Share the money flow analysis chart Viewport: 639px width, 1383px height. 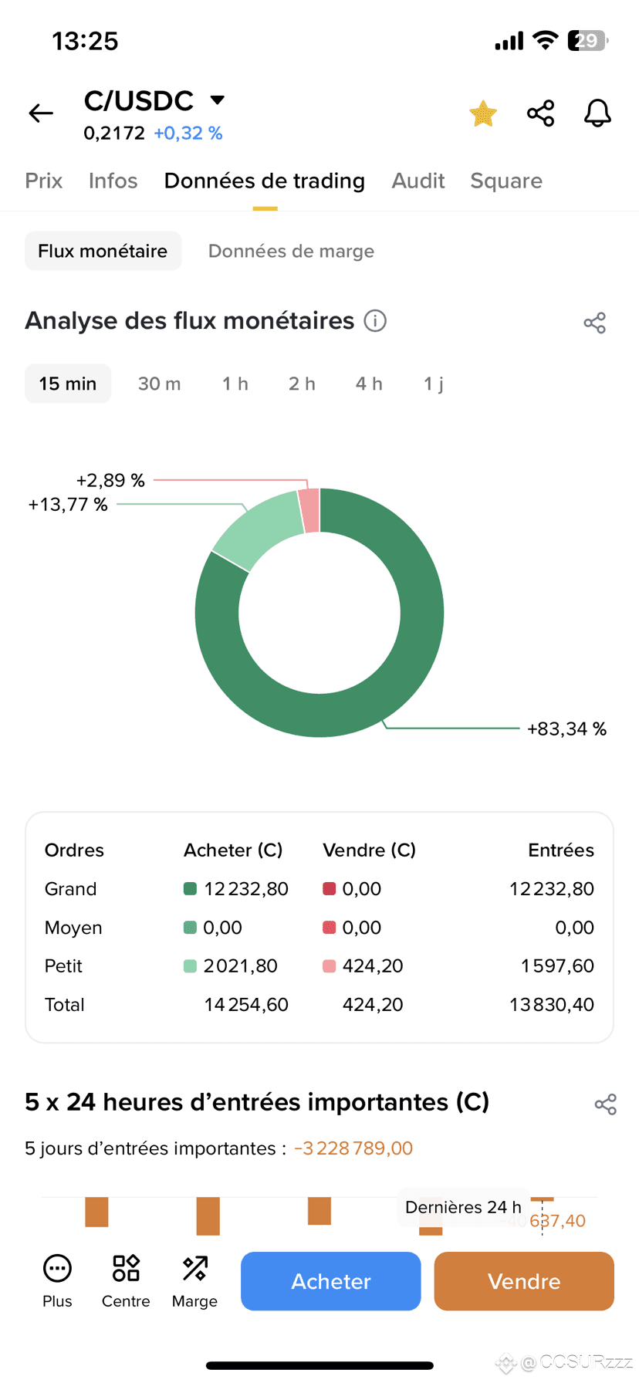[595, 323]
